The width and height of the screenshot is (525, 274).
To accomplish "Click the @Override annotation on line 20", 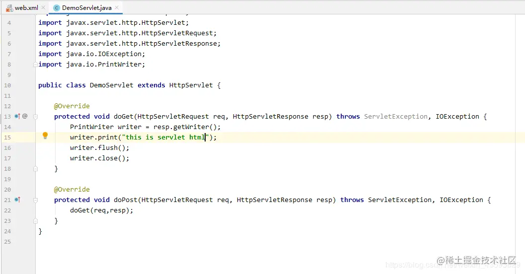I will 72,189.
